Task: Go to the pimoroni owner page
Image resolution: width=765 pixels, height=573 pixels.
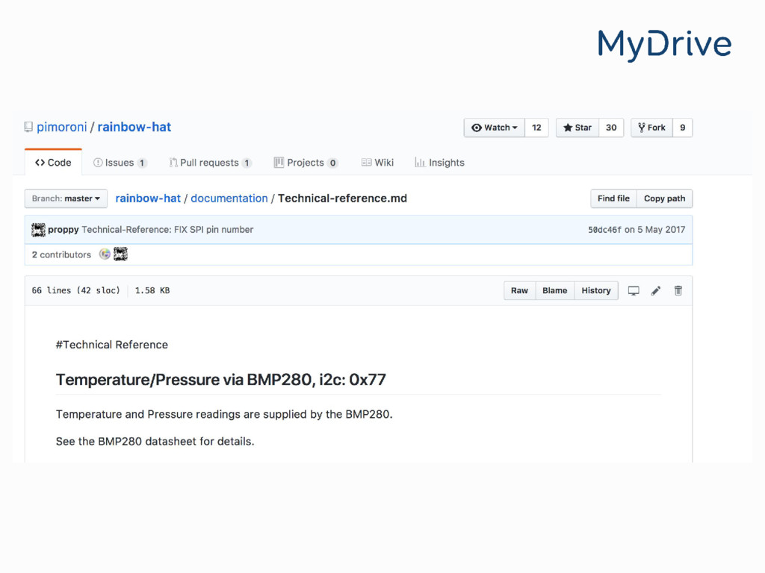Action: click(61, 127)
